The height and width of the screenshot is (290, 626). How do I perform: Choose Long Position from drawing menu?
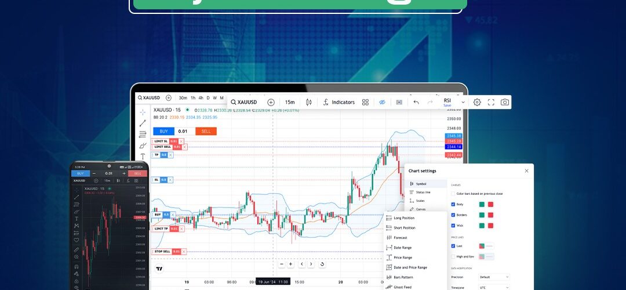point(401,218)
